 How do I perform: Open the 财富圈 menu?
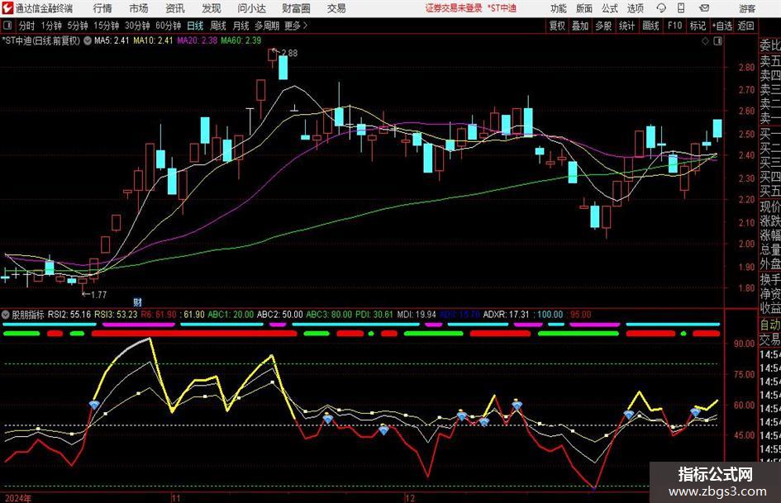point(296,8)
